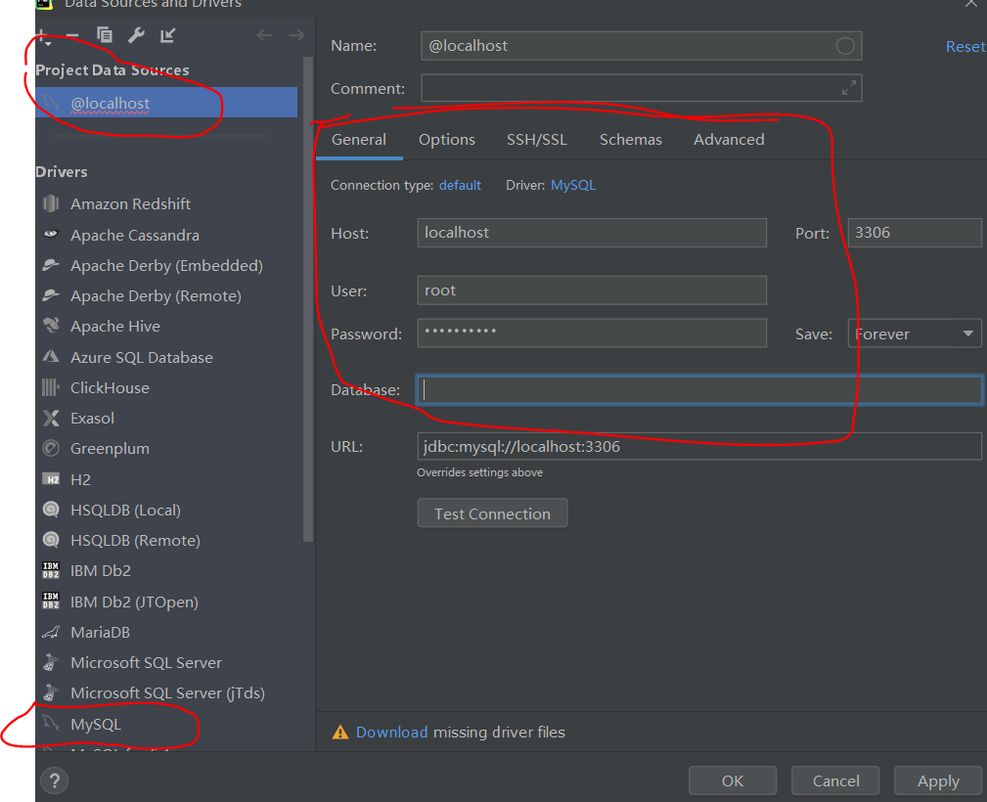The height and width of the screenshot is (802, 987).
Task: Click the "Drivers" section heading
Action: point(61,172)
